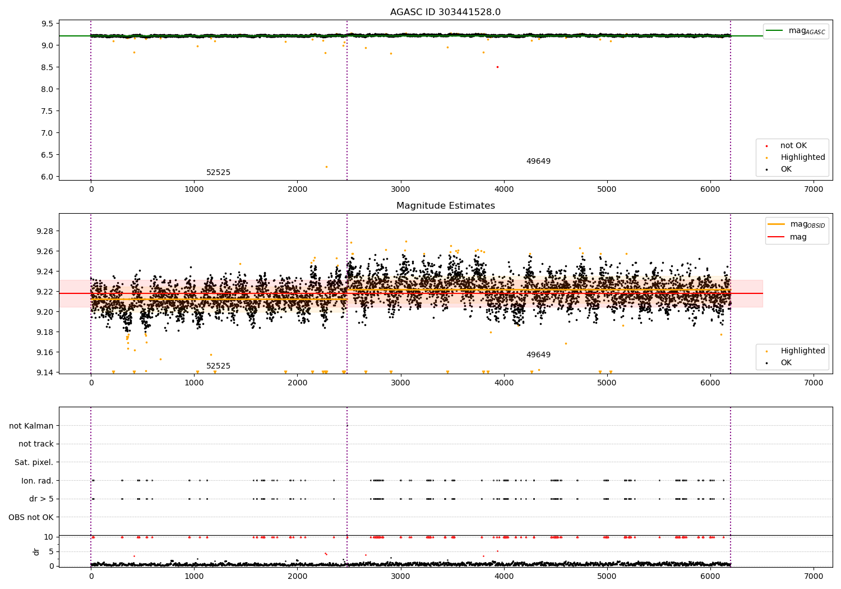Click the red 'mag' legend line sample
The height and width of the screenshot is (589, 841).
pos(775,237)
